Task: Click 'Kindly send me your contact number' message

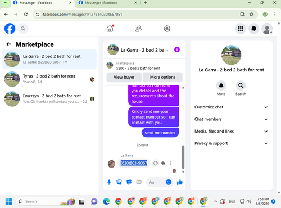Action: 153,117
